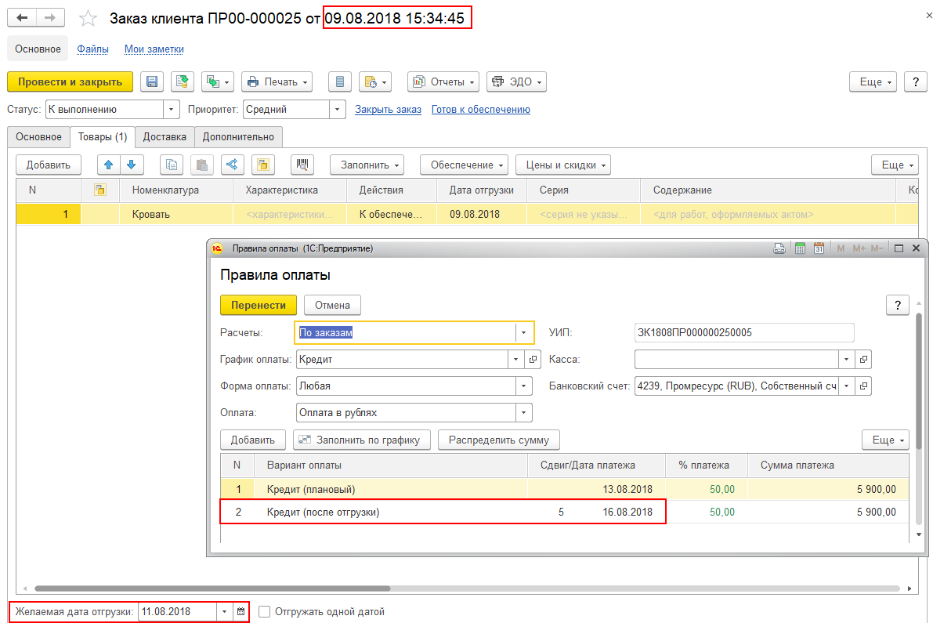Open the Дополнительно tab
Image resolution: width=933 pixels, height=623 pixels.
pos(238,136)
